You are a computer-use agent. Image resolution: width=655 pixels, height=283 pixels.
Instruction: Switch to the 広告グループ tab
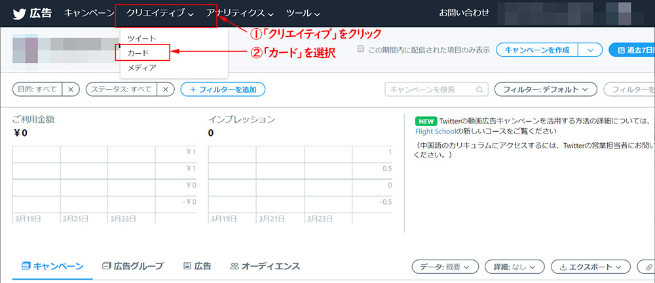[133, 266]
